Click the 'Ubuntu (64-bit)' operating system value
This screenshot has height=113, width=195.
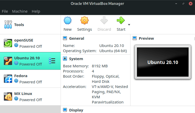[113, 51]
